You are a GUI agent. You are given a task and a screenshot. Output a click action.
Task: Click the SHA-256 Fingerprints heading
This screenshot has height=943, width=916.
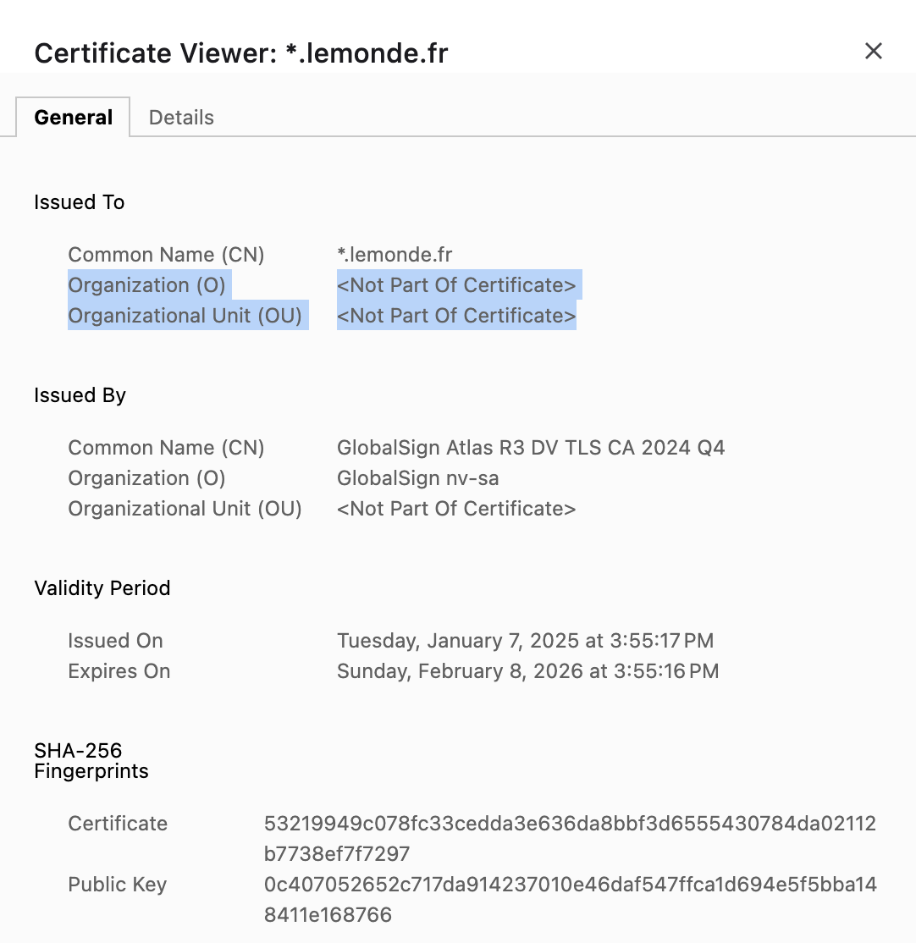pyautogui.click(x=91, y=761)
